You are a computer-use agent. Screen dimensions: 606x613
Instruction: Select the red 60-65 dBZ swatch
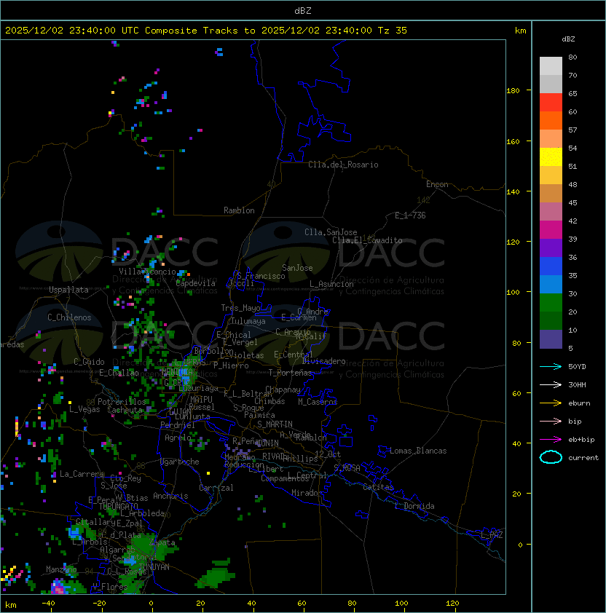click(551, 103)
